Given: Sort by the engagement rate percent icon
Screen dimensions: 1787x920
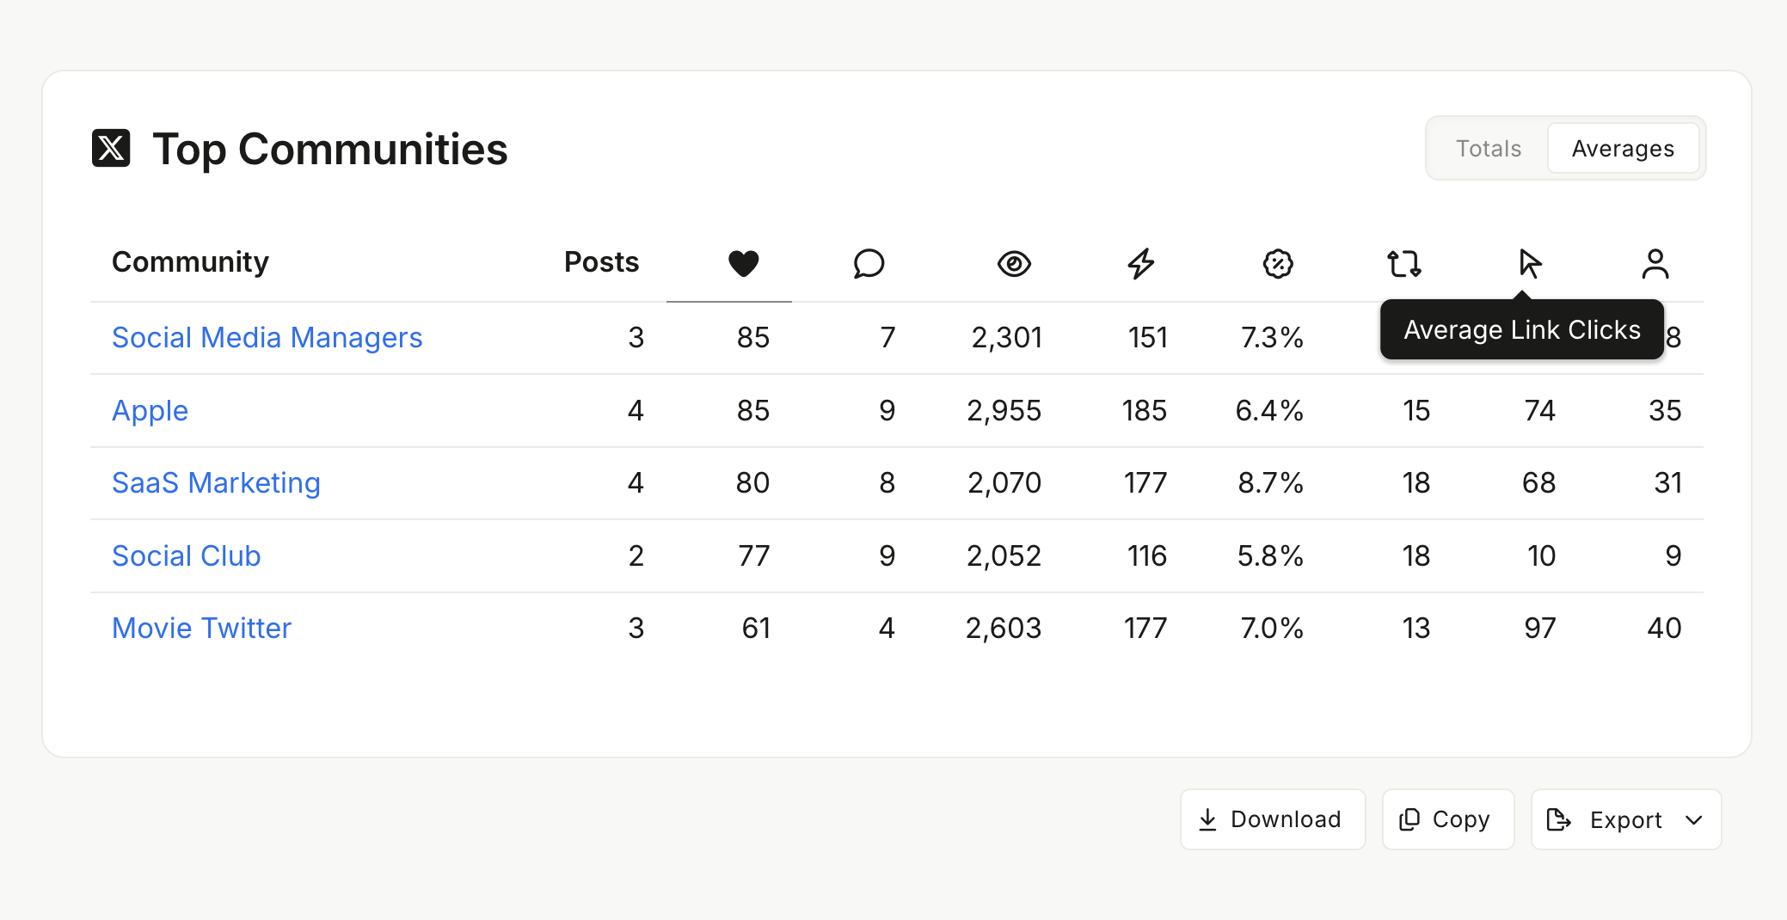Looking at the screenshot, I should click(1278, 263).
